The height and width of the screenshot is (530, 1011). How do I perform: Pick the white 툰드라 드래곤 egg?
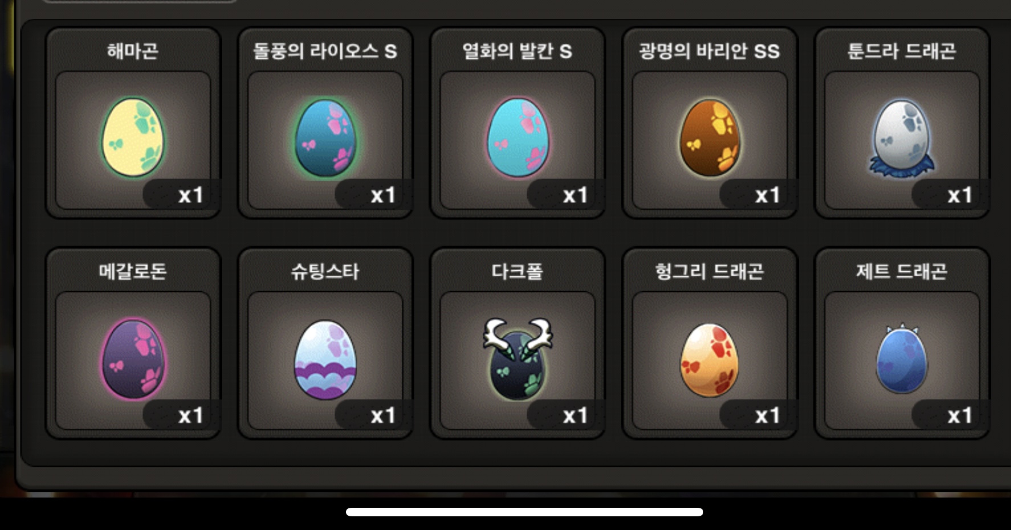pos(902,137)
